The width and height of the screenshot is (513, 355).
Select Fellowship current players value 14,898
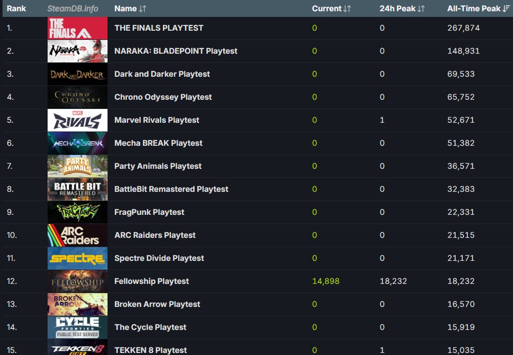[x=326, y=281]
